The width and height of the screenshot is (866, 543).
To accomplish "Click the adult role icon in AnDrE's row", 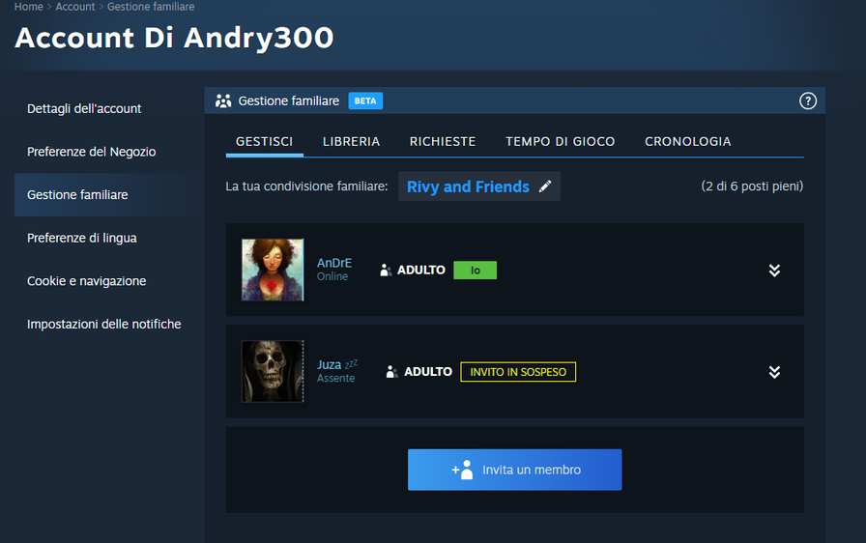I will [x=386, y=271].
